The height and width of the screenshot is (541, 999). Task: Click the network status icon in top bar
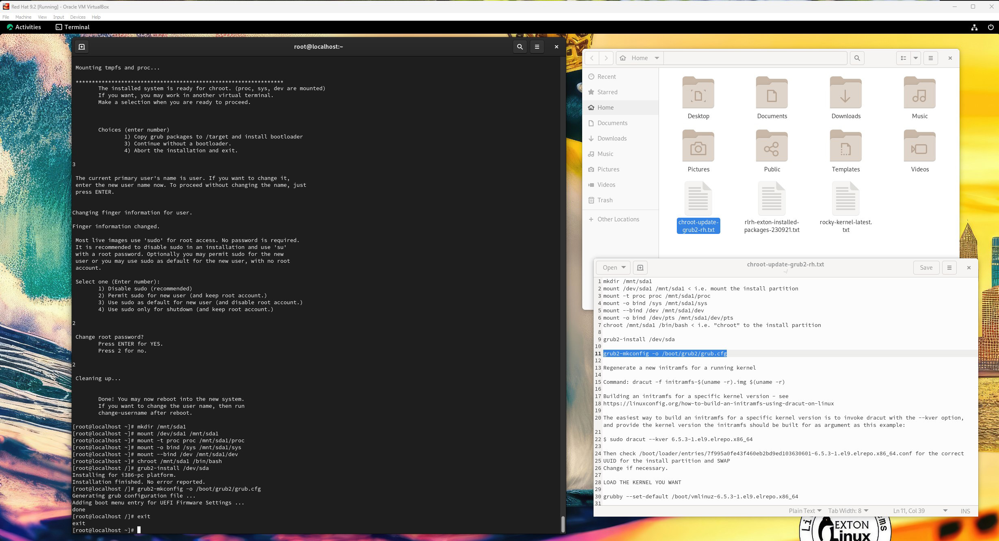pos(974,27)
